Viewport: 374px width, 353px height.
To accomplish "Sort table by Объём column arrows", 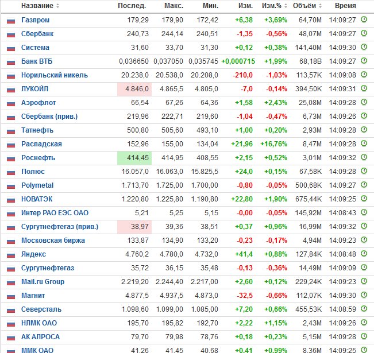I will (321, 6).
